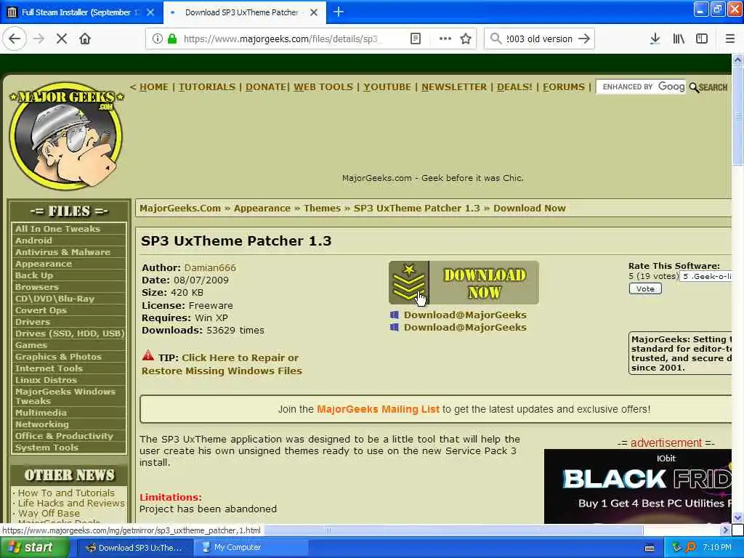This screenshot has width=744, height=558.
Task: Click the Themes breadcrumb link
Action: point(322,209)
